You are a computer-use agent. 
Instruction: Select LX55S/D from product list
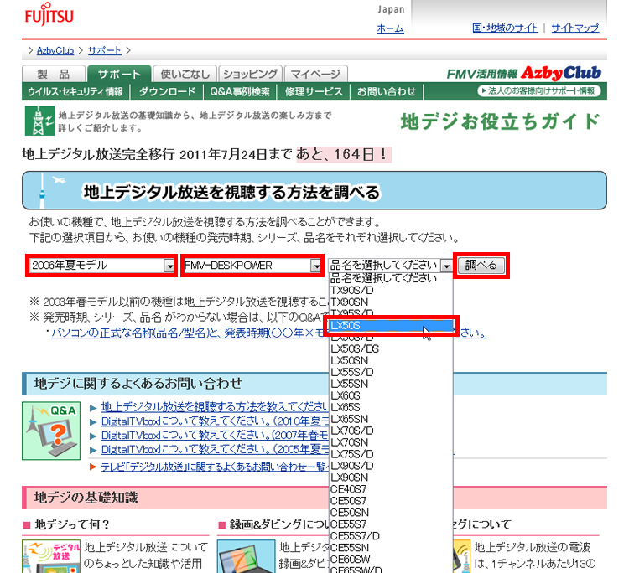pyautogui.click(x=391, y=372)
